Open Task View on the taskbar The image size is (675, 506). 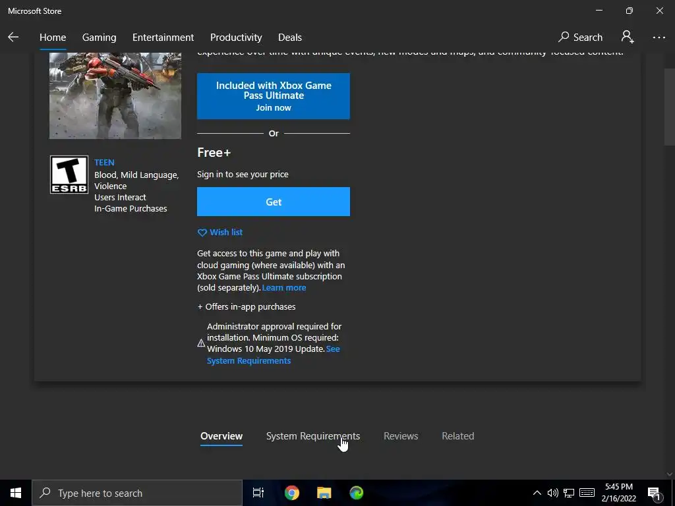pyautogui.click(x=258, y=493)
